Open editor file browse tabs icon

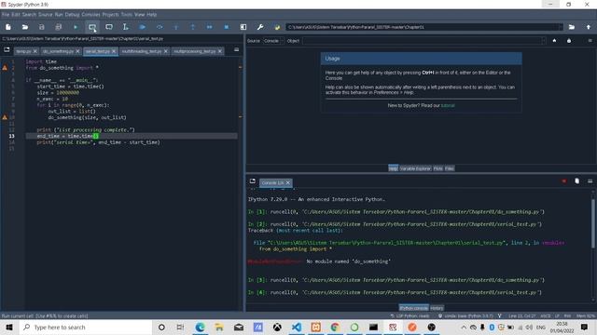(x=7, y=49)
